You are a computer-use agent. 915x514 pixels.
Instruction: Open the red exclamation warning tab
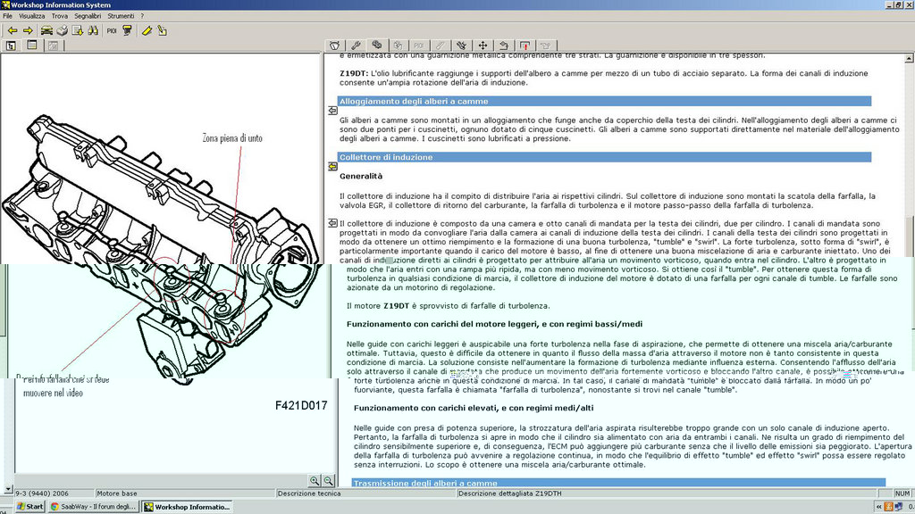525,46
